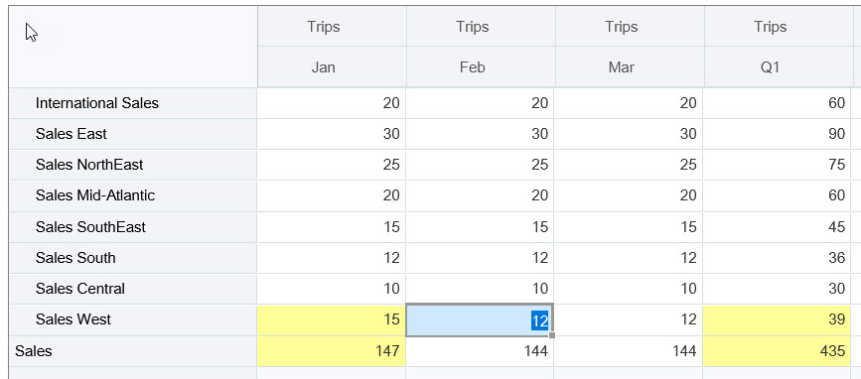
Task: Click the Sales Q1 total 435
Action: pyautogui.click(x=778, y=351)
